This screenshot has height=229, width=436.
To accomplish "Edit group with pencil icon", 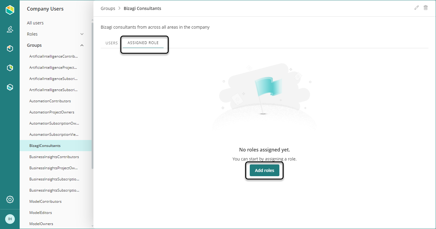I will (x=417, y=8).
